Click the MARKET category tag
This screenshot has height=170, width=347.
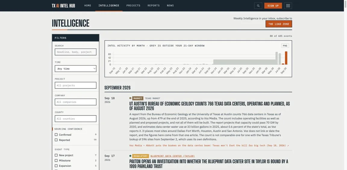[138, 98]
